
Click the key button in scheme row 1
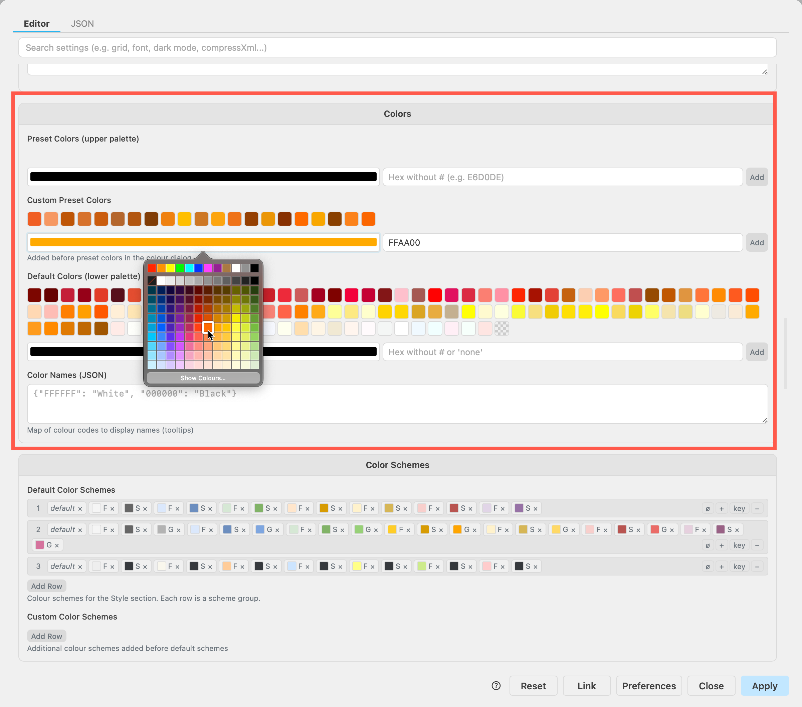pos(739,508)
